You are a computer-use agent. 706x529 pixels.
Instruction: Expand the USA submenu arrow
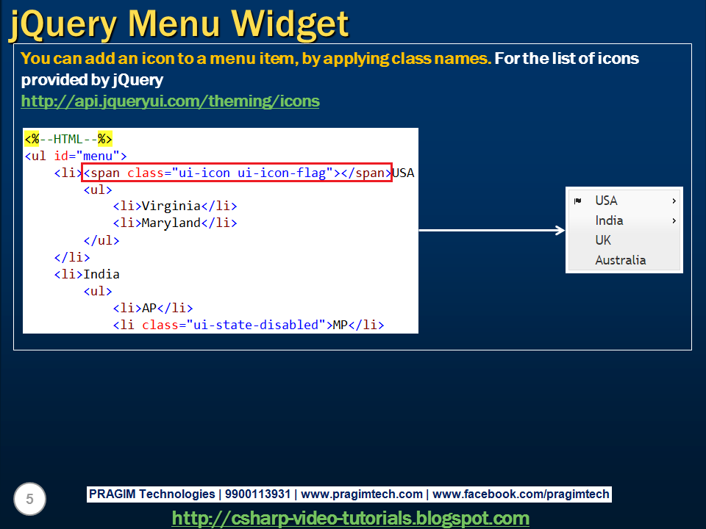pyautogui.click(x=674, y=200)
